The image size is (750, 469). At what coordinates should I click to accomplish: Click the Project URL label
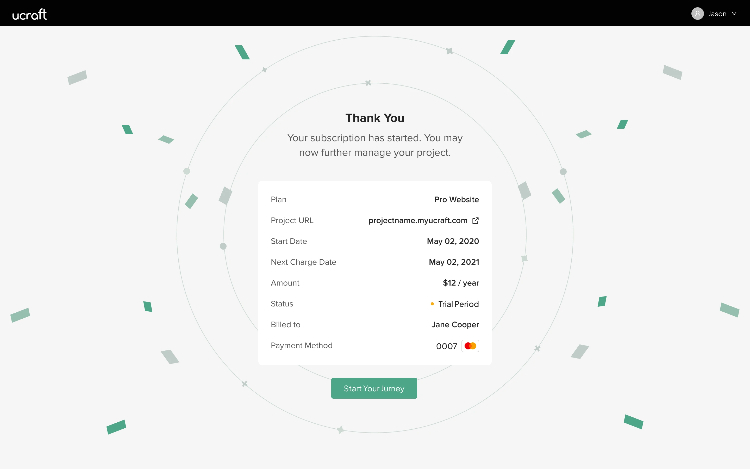pyautogui.click(x=292, y=220)
